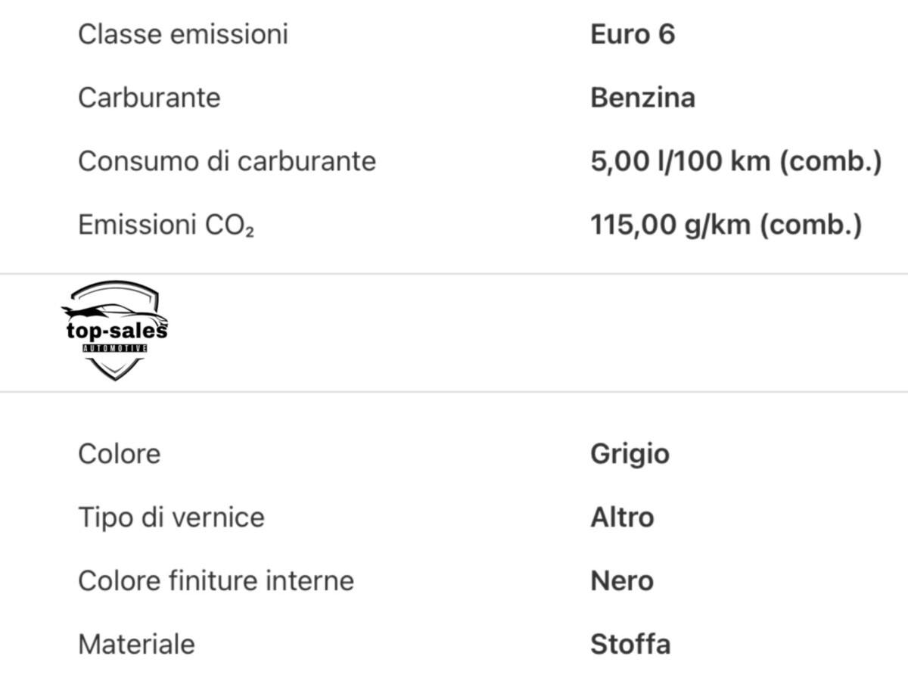This screenshot has height=681, width=908.
Task: Click the Euro 6 value
Action: (633, 34)
